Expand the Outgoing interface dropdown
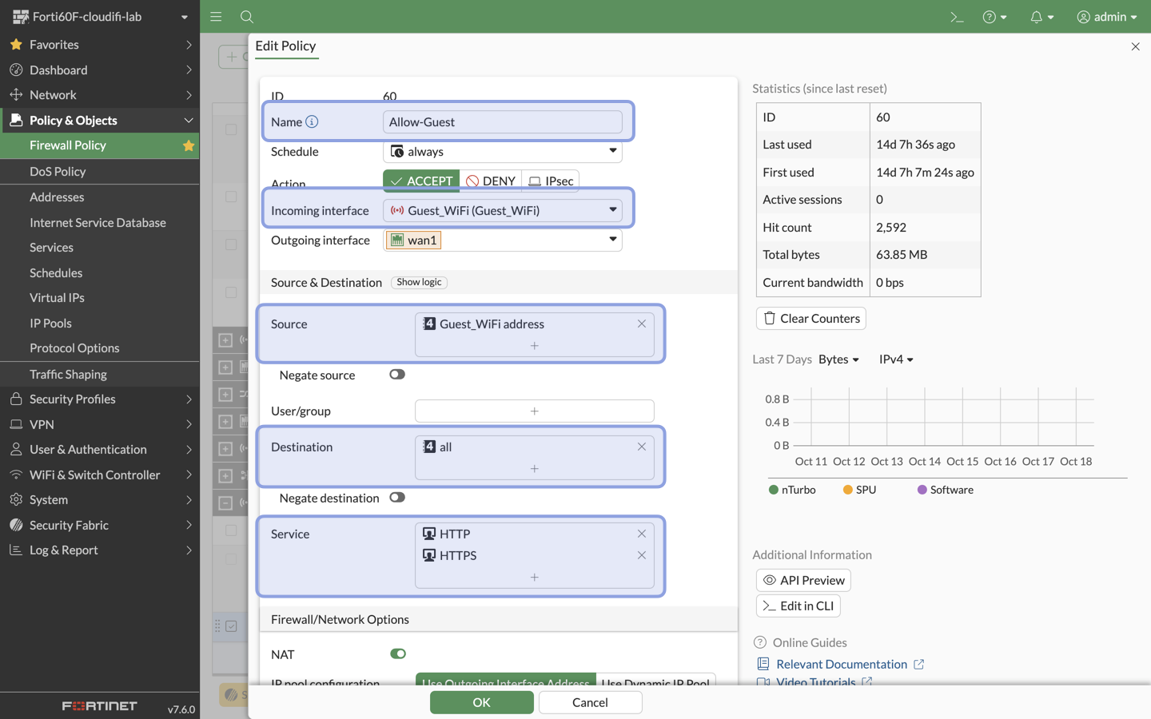1151x719 pixels. coord(612,240)
